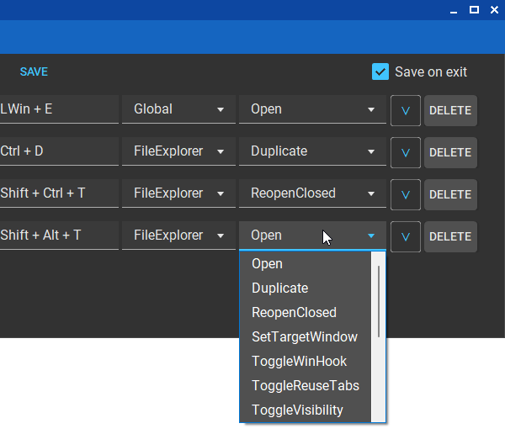Toggle the Save on exit checkbox

[380, 71]
